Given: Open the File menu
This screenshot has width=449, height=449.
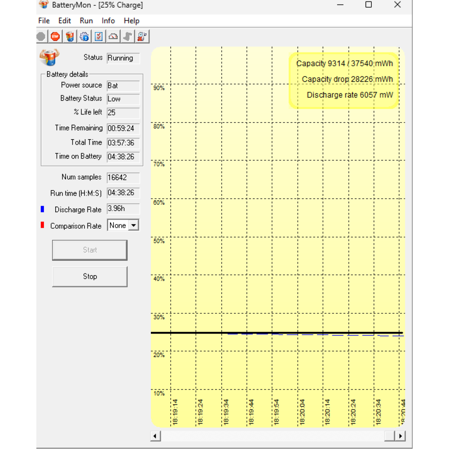Looking at the screenshot, I should tap(44, 21).
